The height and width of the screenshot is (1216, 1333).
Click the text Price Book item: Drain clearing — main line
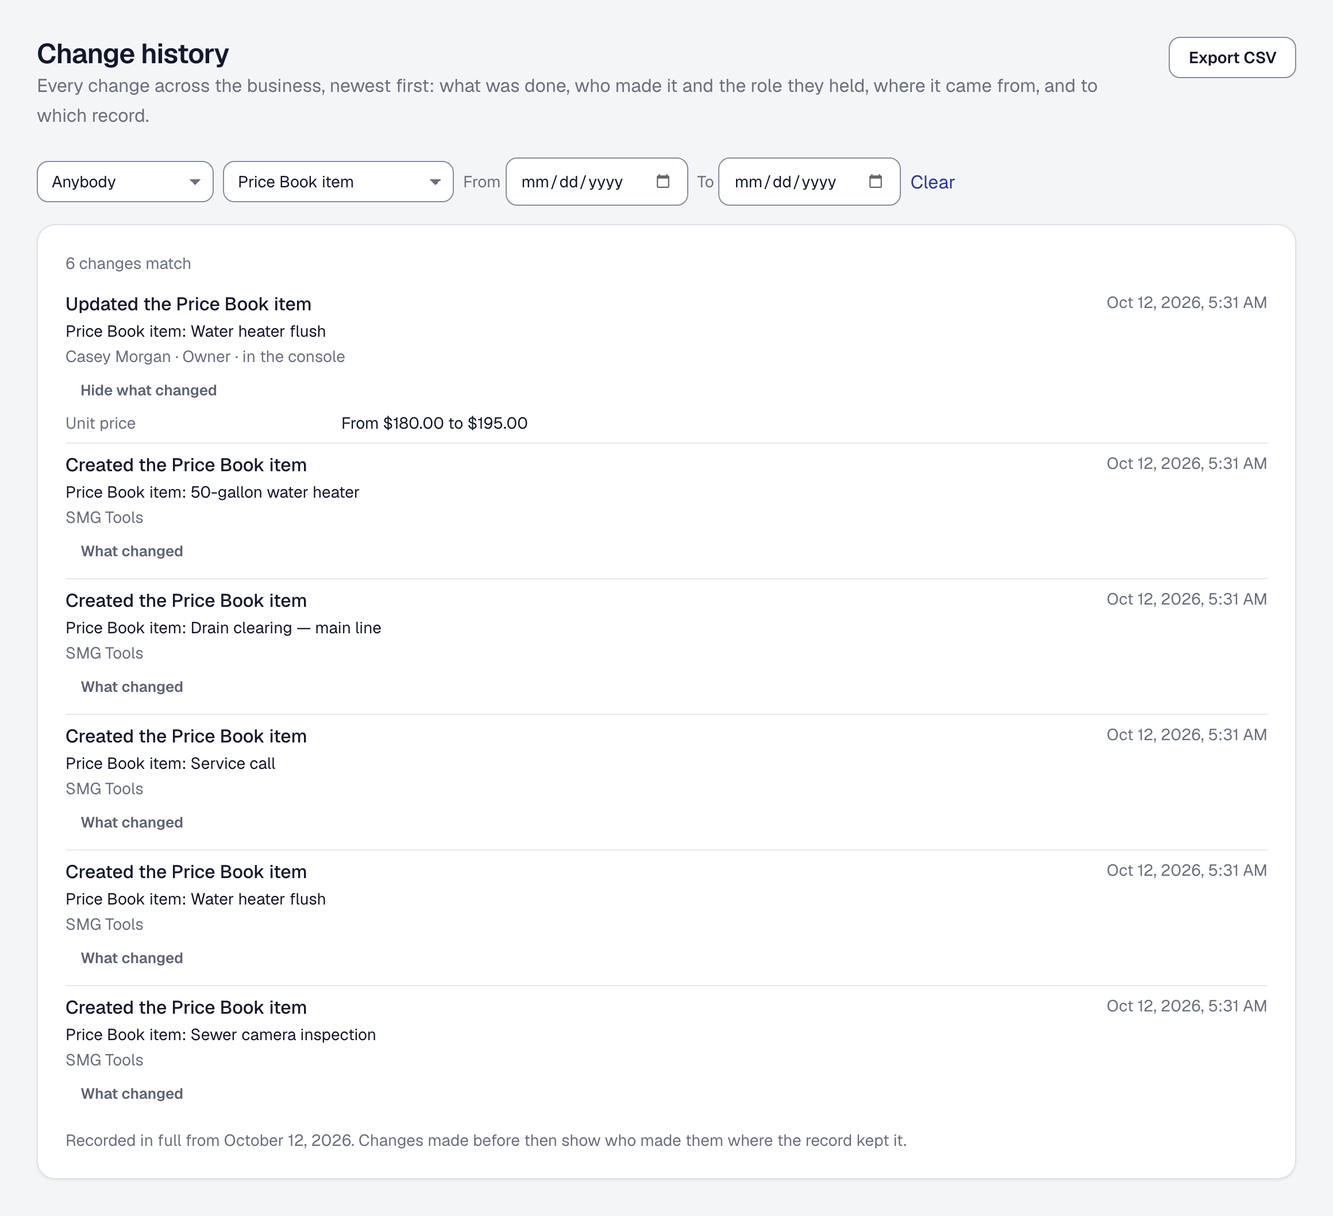click(x=224, y=628)
